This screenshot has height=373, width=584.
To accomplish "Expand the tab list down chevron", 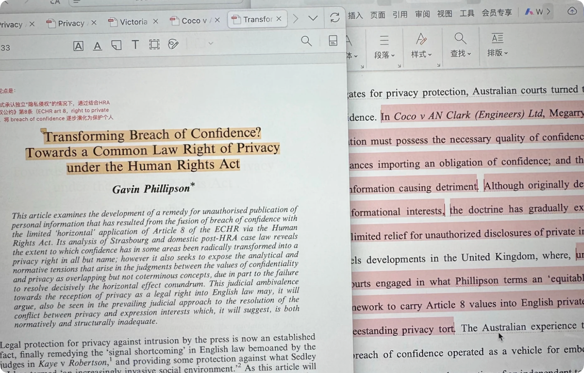I will [x=313, y=18].
